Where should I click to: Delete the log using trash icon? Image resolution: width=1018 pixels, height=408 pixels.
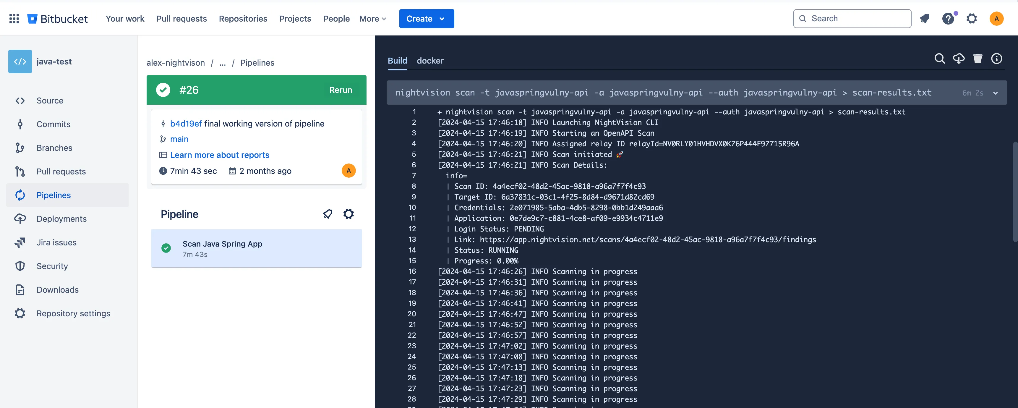click(978, 59)
